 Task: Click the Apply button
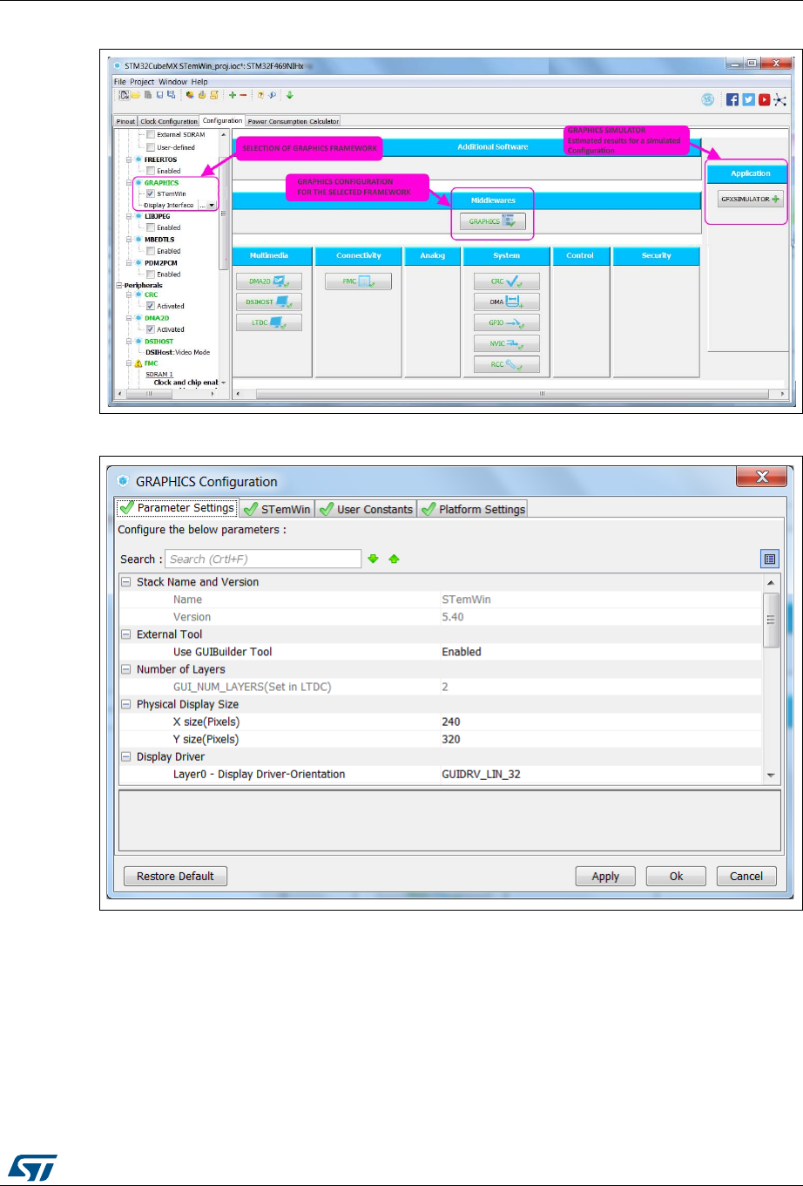[605, 876]
